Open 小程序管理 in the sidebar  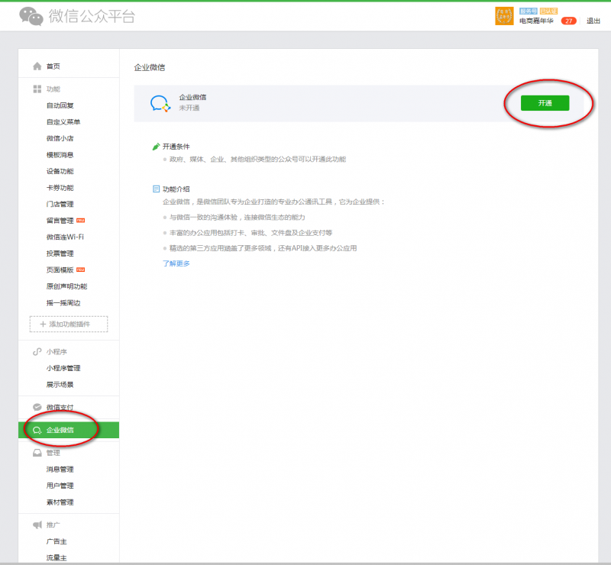63,368
